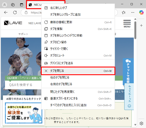Select タブのピン留め menu item

click(78, 42)
